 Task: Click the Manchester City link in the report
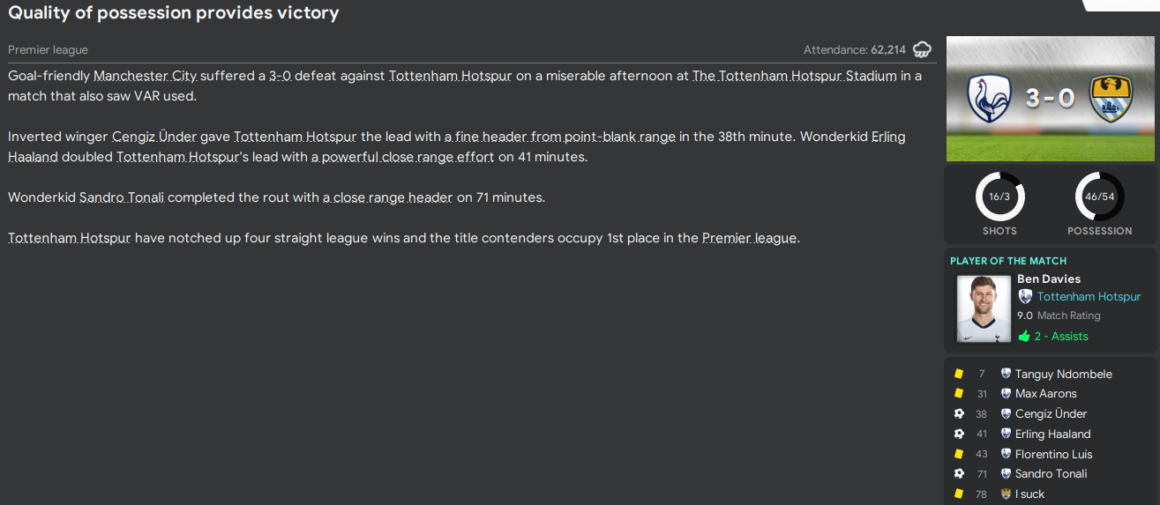tap(145, 76)
